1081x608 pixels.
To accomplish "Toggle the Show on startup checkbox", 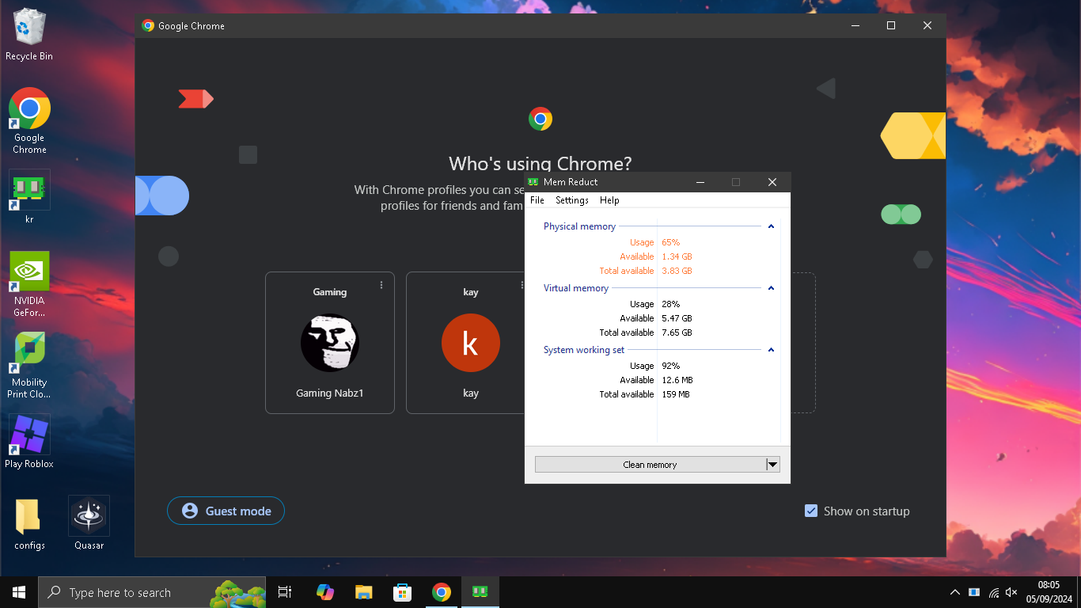I will click(811, 511).
